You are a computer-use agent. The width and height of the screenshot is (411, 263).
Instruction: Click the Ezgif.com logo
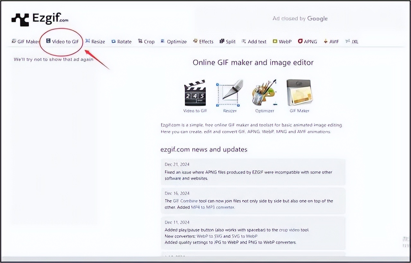pyautogui.click(x=40, y=19)
